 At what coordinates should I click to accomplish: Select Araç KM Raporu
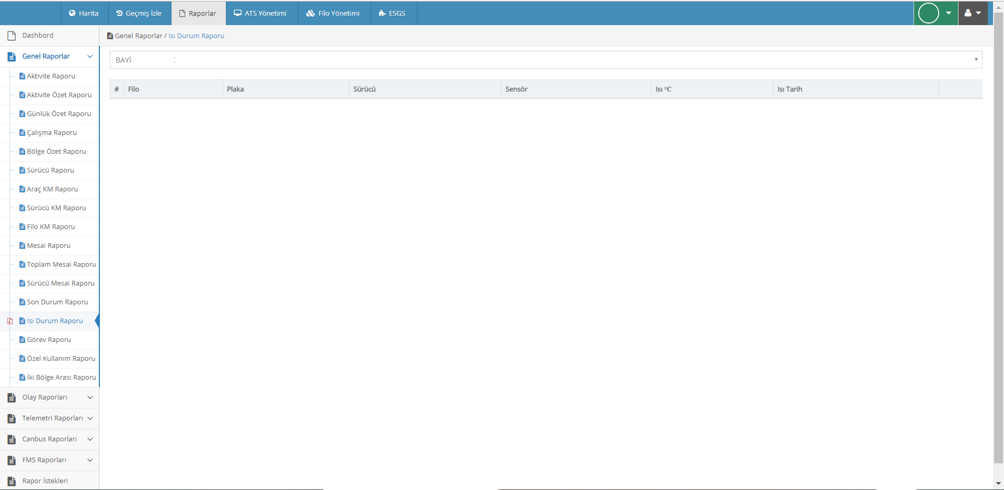(x=52, y=189)
